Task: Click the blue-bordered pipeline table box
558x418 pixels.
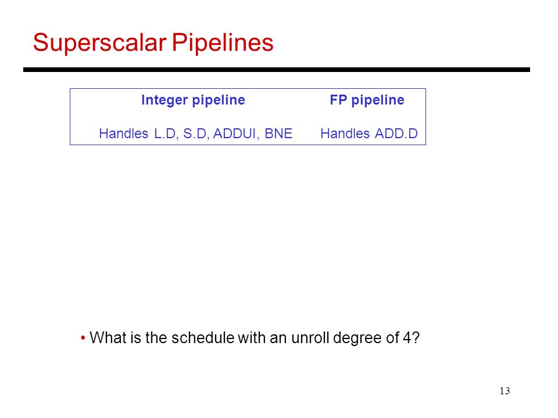Action: click(248, 117)
